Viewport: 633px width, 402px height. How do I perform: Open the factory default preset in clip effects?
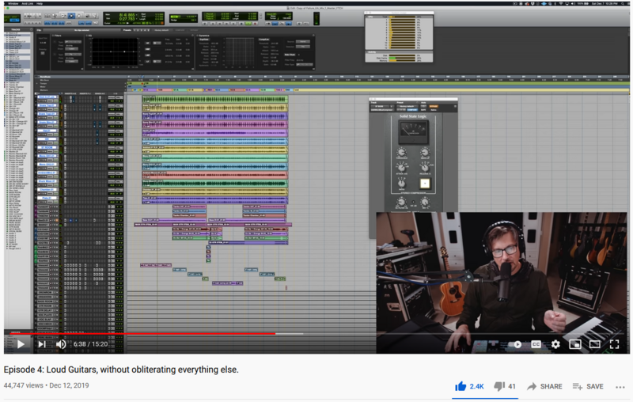click(161, 30)
